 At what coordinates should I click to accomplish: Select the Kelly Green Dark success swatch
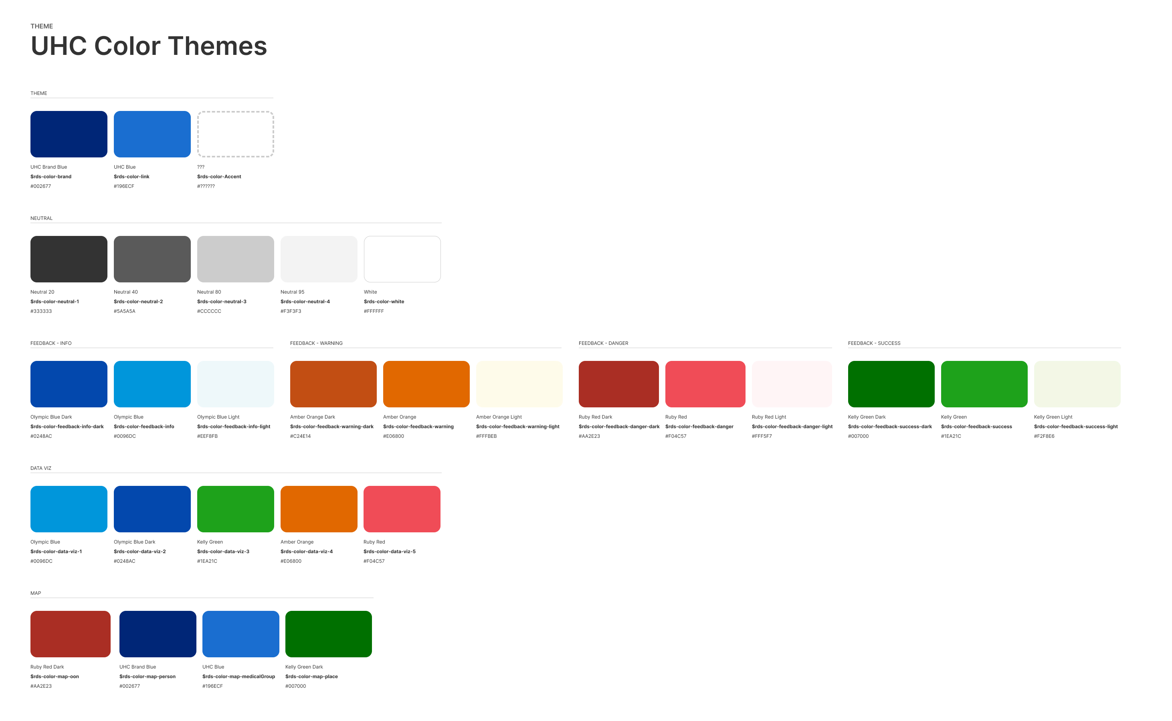891,384
